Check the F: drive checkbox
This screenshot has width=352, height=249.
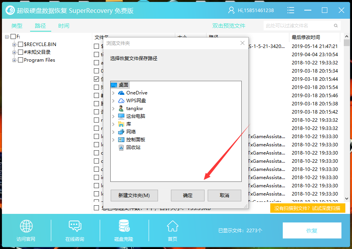point(13,37)
